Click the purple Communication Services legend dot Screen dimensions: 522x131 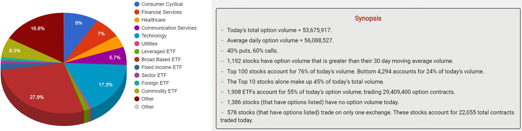(x=137, y=28)
